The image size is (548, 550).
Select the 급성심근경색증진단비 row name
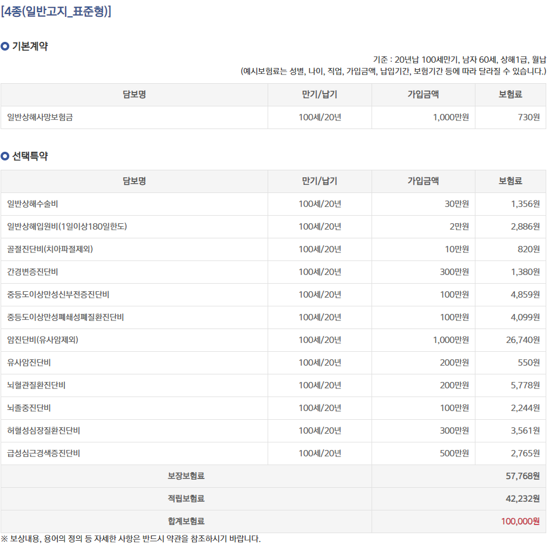click(44, 453)
